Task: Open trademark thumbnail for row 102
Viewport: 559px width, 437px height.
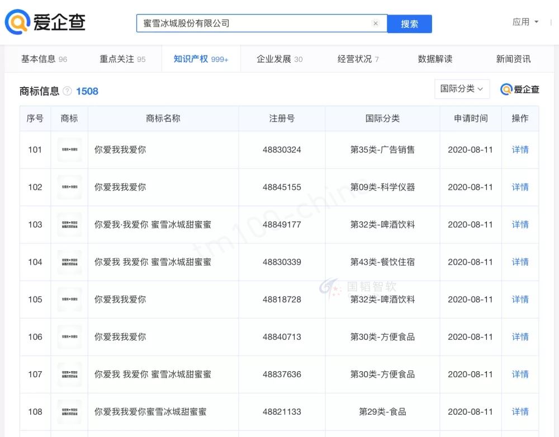Action: [x=69, y=187]
